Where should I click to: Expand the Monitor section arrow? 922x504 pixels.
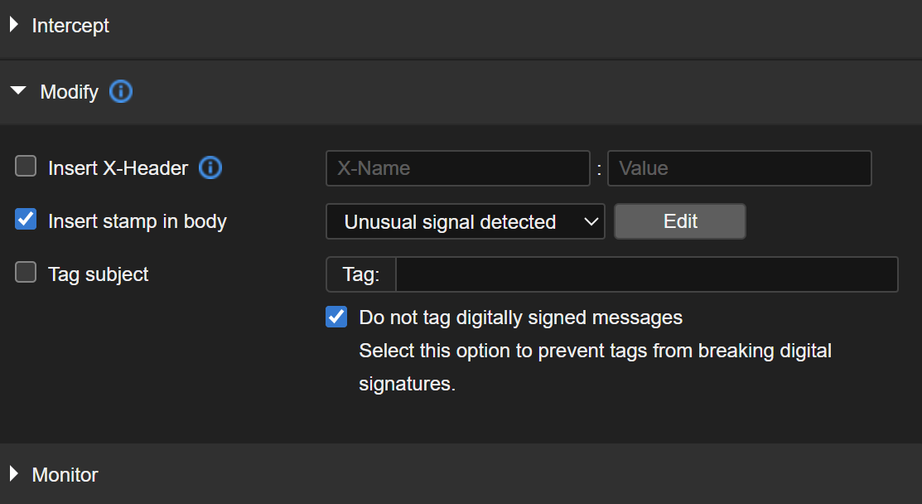(x=14, y=474)
